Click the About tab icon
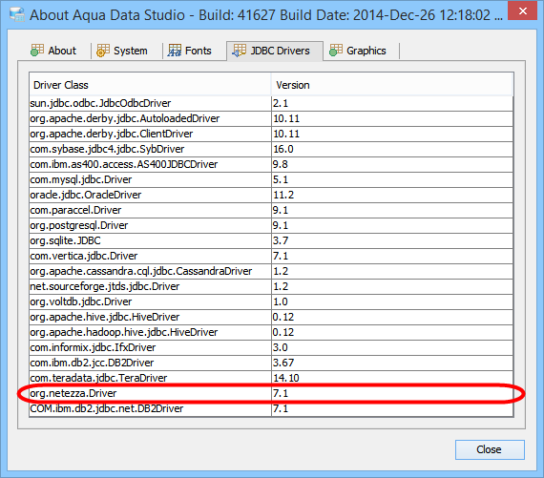The width and height of the screenshot is (544, 478). 37,51
